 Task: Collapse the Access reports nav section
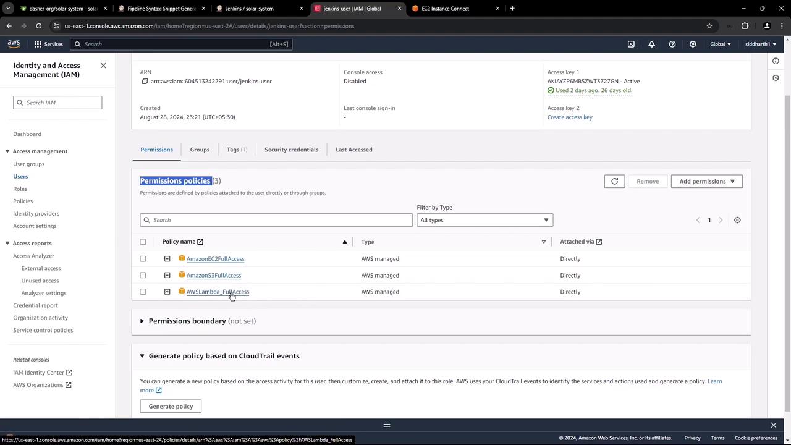click(7, 244)
